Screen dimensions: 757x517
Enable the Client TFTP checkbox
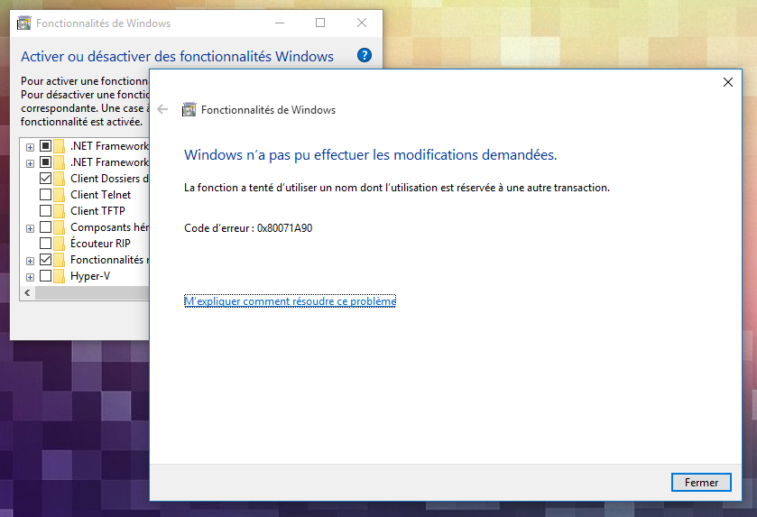[x=45, y=211]
